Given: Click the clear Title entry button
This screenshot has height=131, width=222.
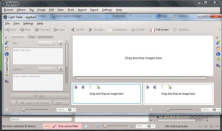Looking at the screenshot, I should pos(61,43).
